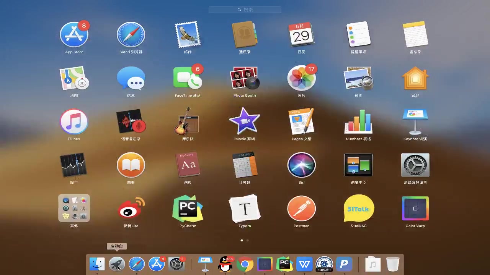Expand the 其他 apps folder
490x275 pixels.
pos(74,208)
